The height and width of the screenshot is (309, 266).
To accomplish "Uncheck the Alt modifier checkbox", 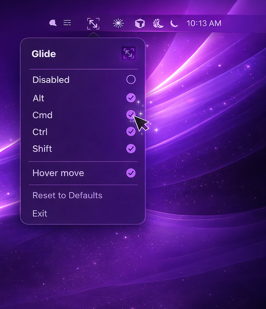I will [x=131, y=98].
